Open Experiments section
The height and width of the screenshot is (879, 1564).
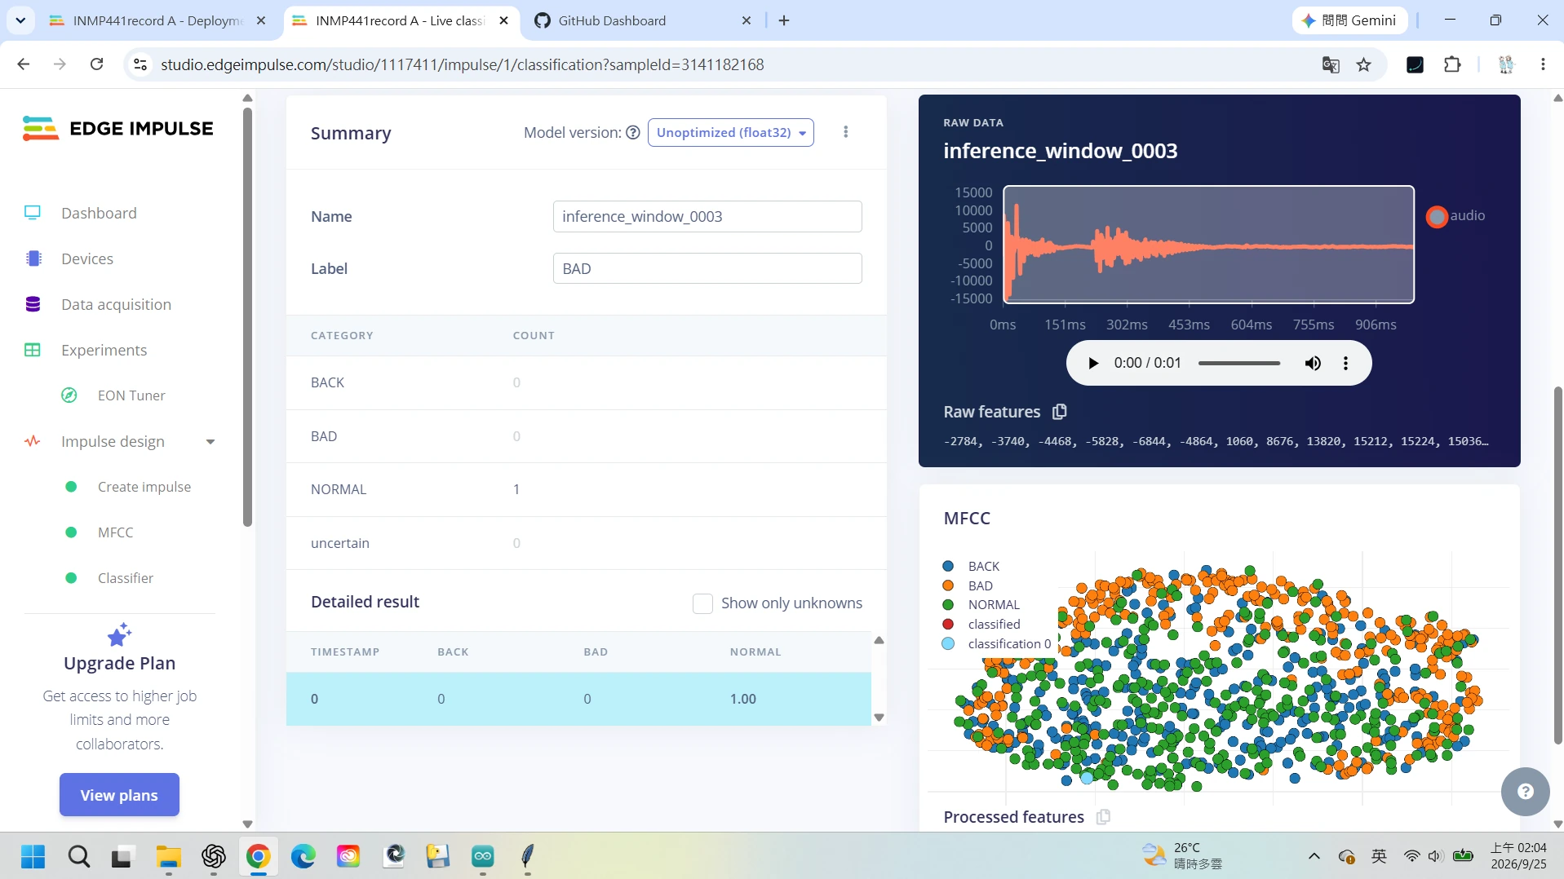(x=104, y=350)
